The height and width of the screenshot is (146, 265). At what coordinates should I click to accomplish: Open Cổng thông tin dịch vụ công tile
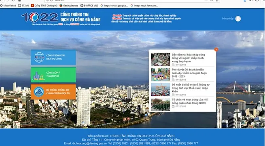[x=53, y=57]
